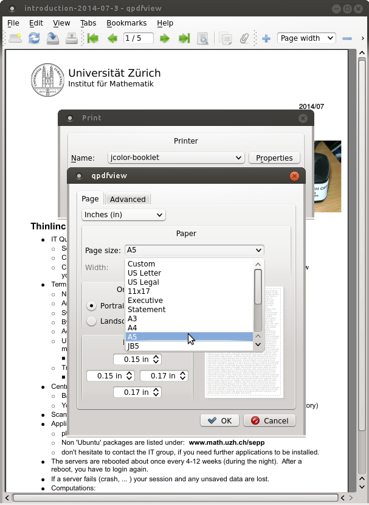Close the Print dialog window

[303, 118]
